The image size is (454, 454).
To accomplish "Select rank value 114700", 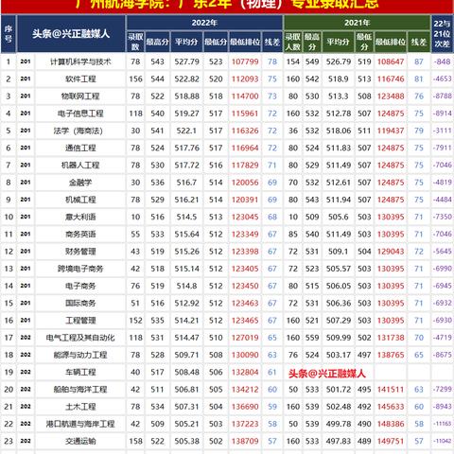I will (x=245, y=96).
